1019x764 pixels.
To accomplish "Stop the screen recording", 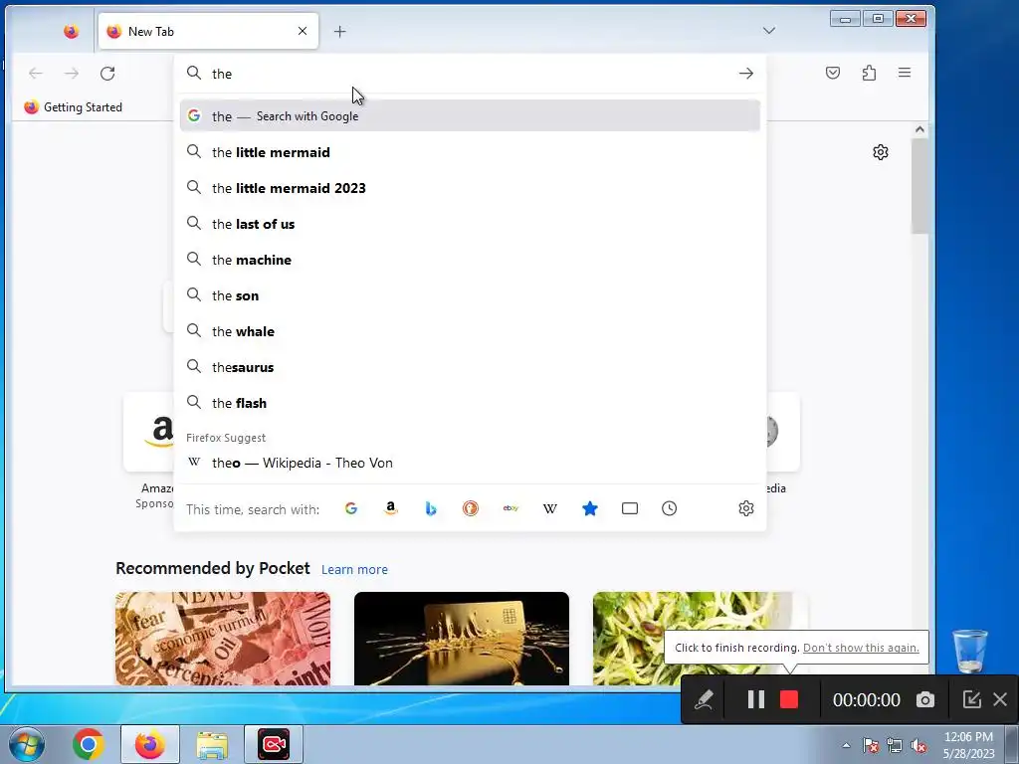I will tap(789, 699).
